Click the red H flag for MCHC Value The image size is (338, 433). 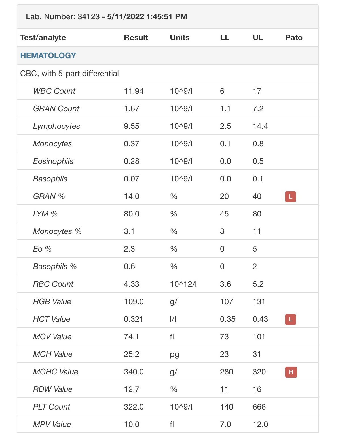291,372
